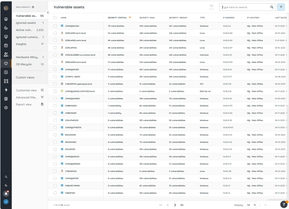Open the user avatar at sidebar bottom

[x=6, y=202]
